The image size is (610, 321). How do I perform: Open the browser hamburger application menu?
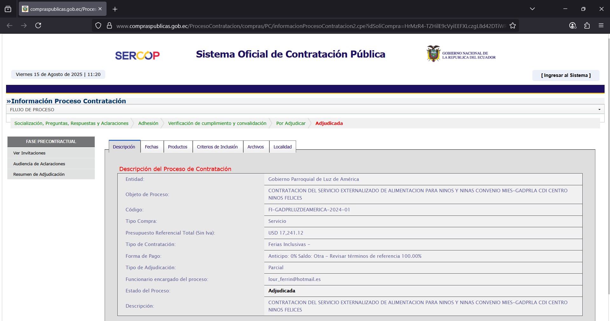click(x=601, y=26)
